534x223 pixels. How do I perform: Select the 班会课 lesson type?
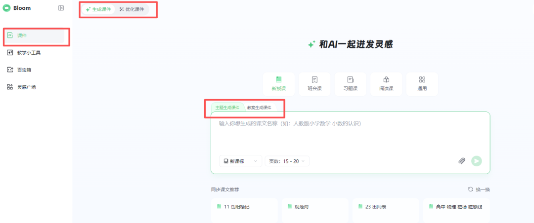click(314, 84)
